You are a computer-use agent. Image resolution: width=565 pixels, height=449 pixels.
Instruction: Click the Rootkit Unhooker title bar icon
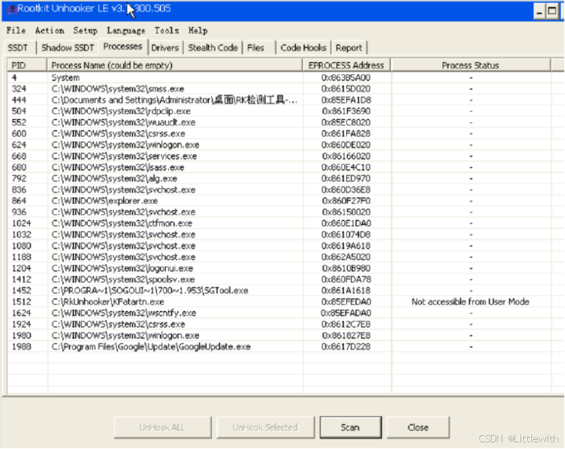(11, 9)
